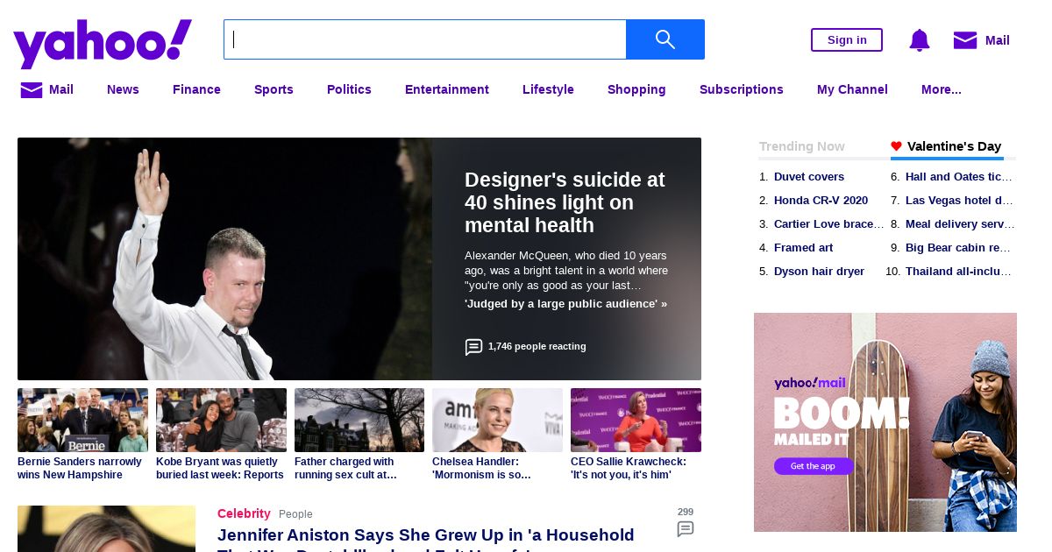Open Jennifer Aniston article headline

[x=426, y=539]
